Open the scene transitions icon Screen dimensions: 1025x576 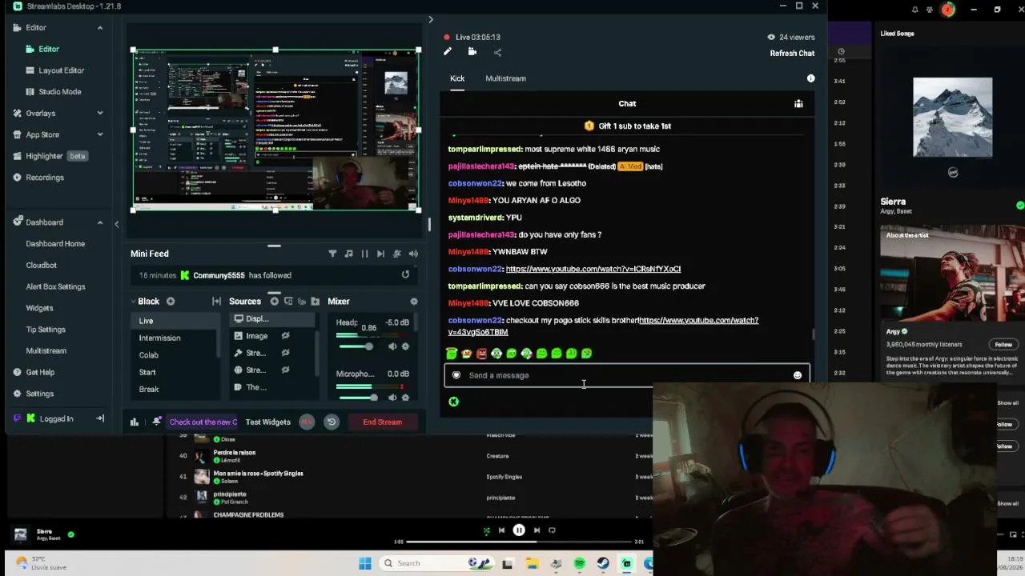point(216,302)
